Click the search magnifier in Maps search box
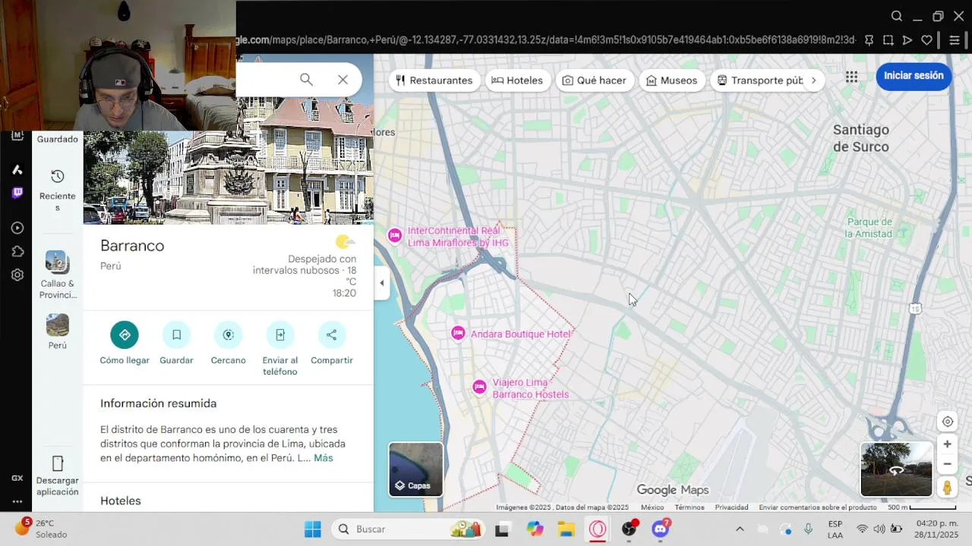The height and width of the screenshot is (546, 972). pos(306,80)
